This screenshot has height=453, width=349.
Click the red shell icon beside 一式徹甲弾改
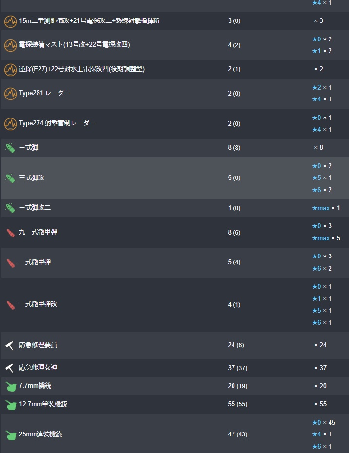pos(10,305)
